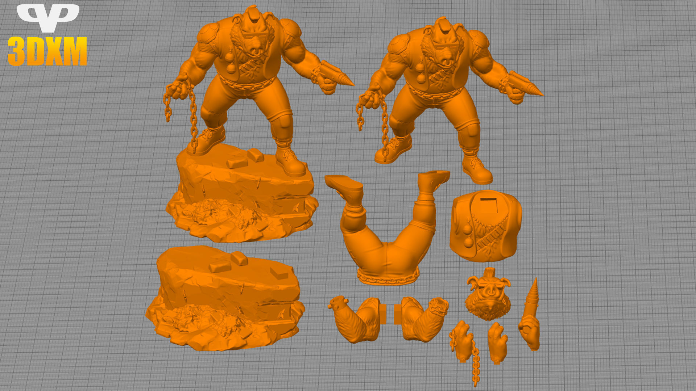Viewport: 696px width, 391px height.
Task: Select the standalone rock base model
Action: pos(225,299)
